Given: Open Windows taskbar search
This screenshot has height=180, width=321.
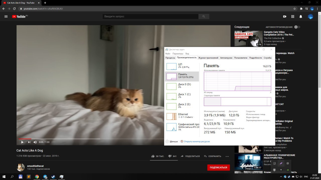Looking at the screenshot, I should coord(12,176).
